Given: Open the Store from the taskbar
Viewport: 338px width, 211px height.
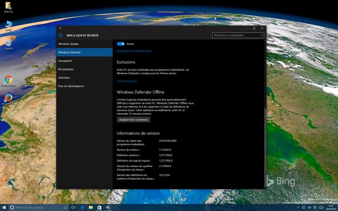Looking at the screenshot, I should coord(99,207).
